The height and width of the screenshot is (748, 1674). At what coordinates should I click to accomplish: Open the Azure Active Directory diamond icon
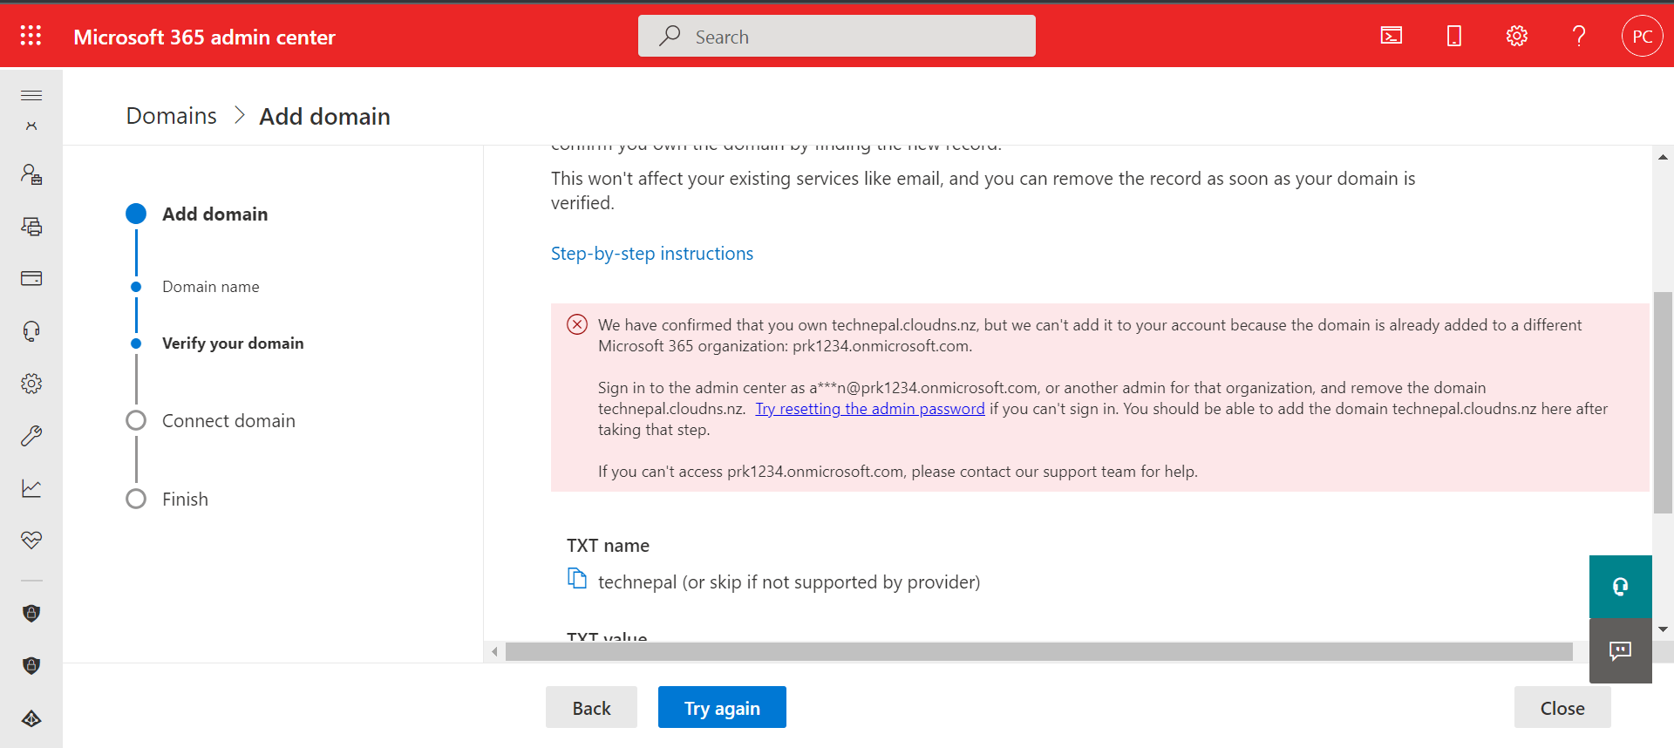coord(31,718)
